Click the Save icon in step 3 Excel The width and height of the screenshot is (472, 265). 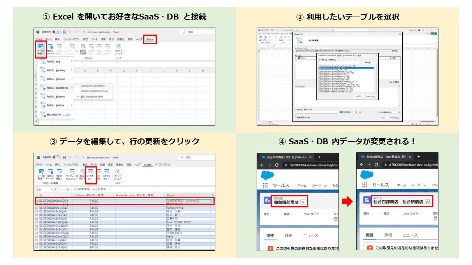[x=65, y=157]
